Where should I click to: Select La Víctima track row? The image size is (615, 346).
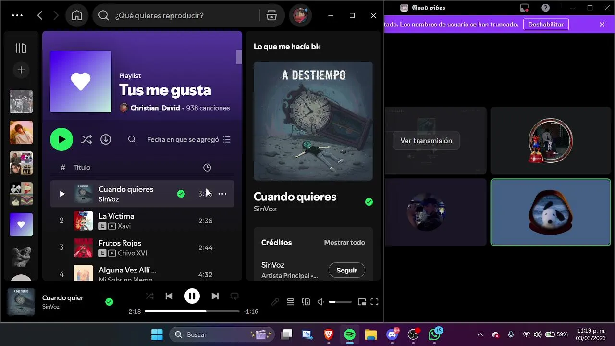[142, 221]
